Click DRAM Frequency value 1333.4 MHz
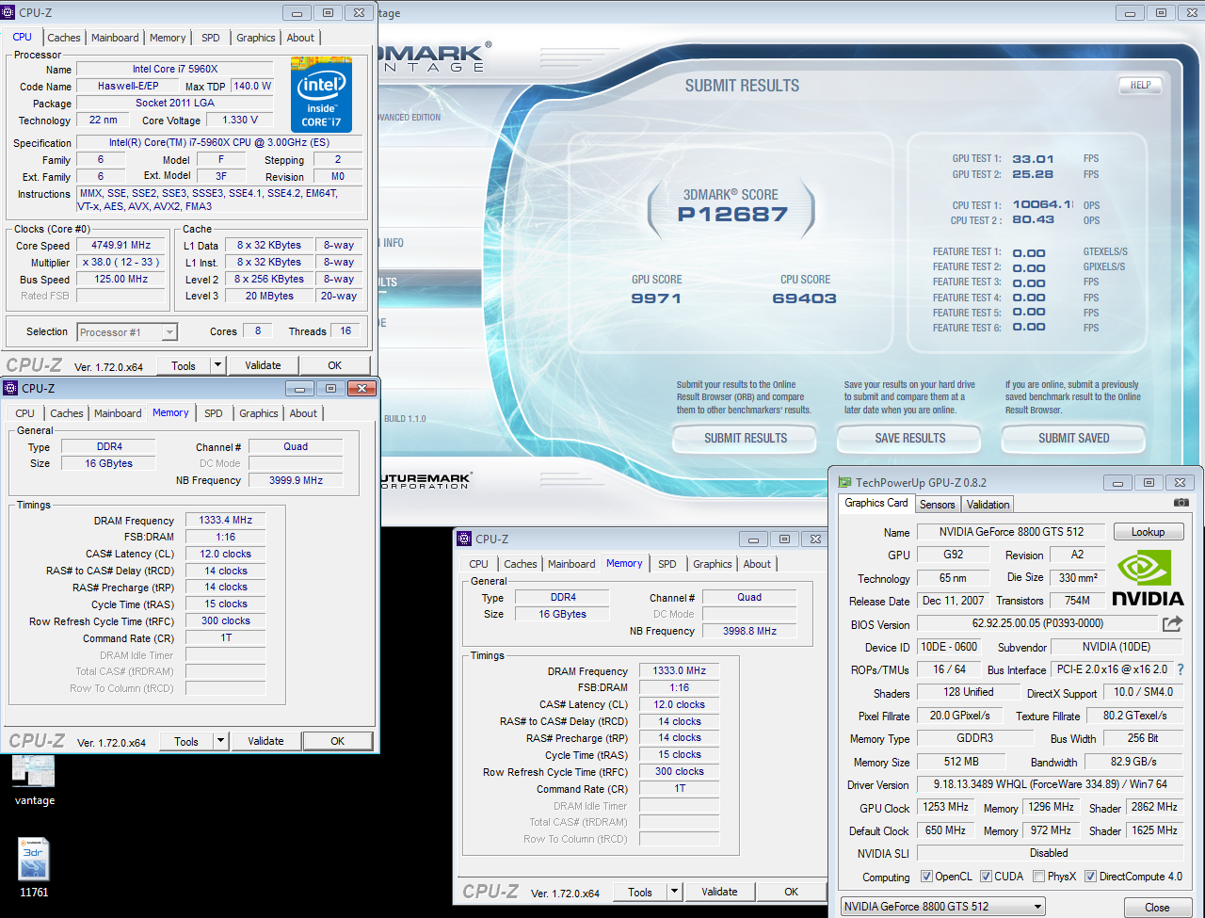Screen dimensions: 1205x918 click(226, 520)
